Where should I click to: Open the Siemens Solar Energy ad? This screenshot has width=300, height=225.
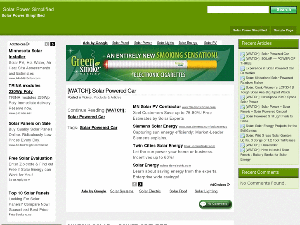pos(155,126)
